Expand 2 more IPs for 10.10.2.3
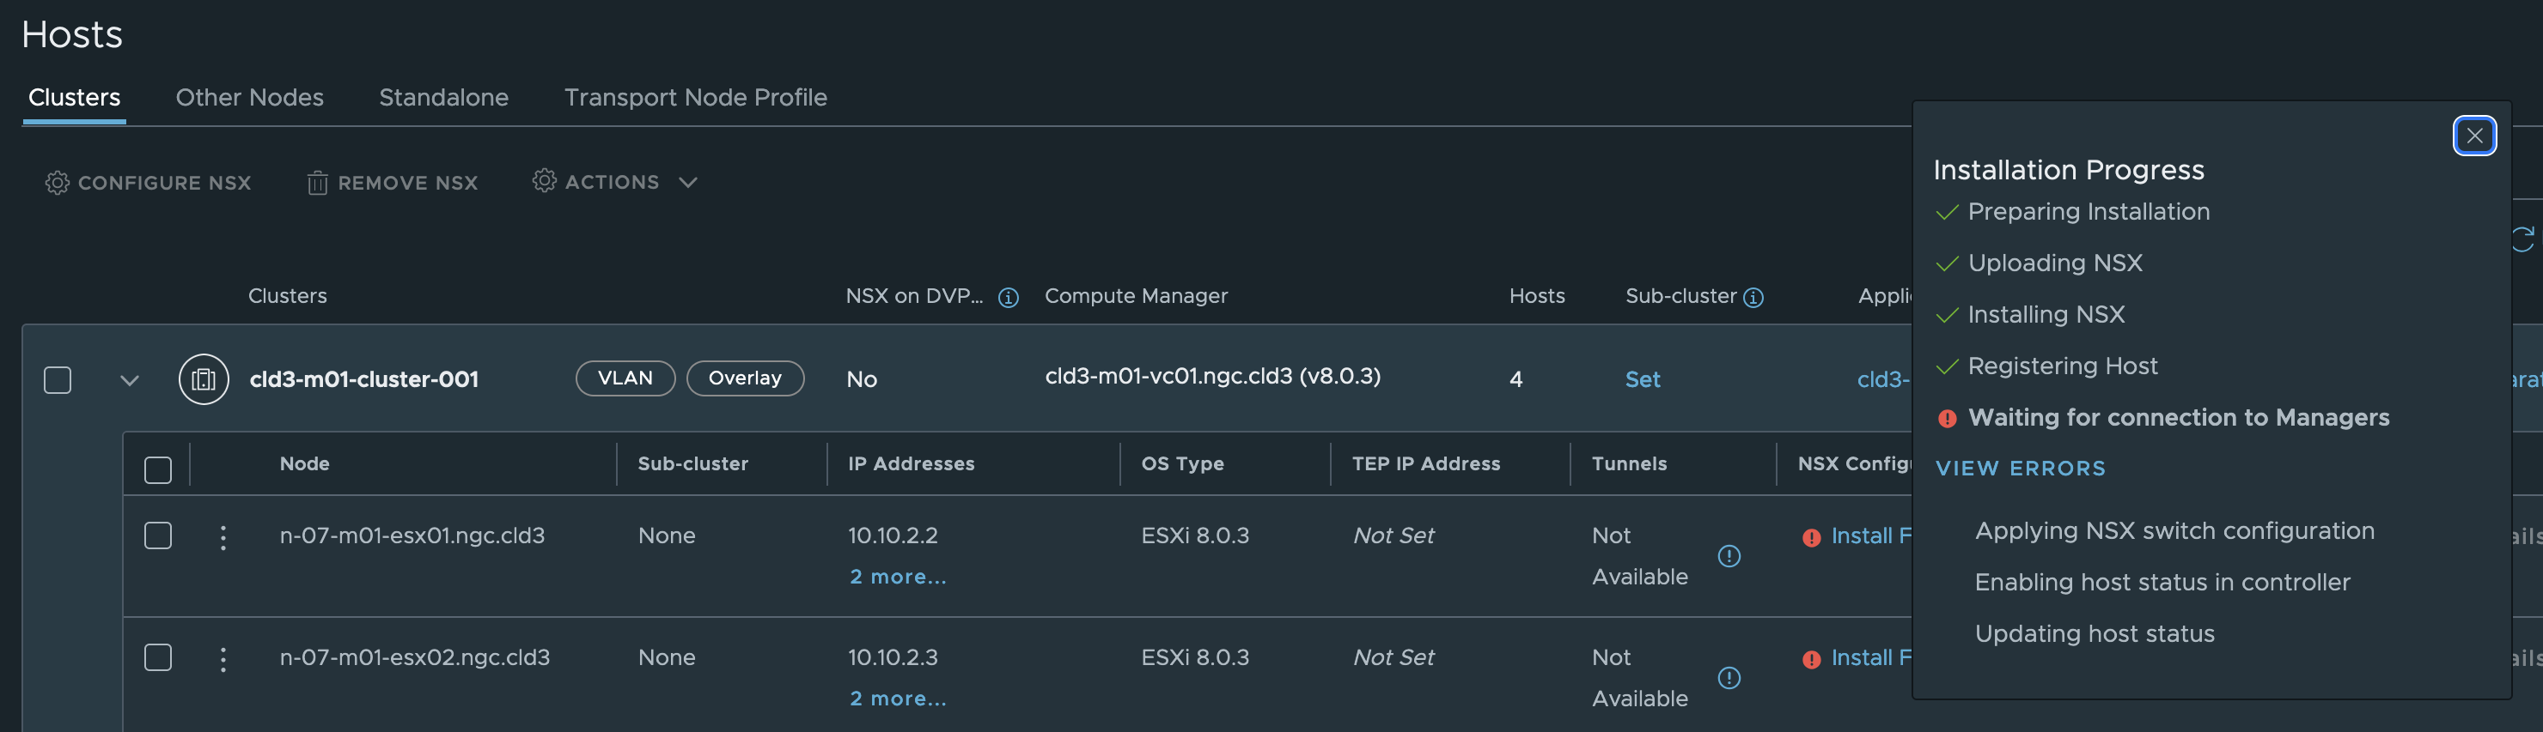The width and height of the screenshot is (2543, 732). 898,699
